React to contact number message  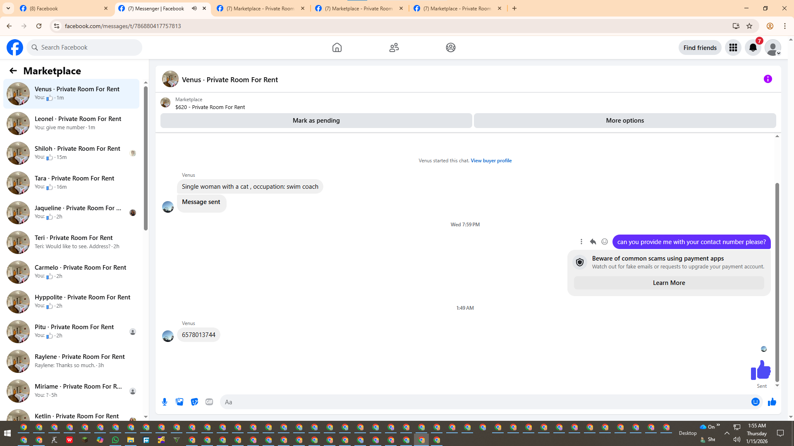click(605, 242)
